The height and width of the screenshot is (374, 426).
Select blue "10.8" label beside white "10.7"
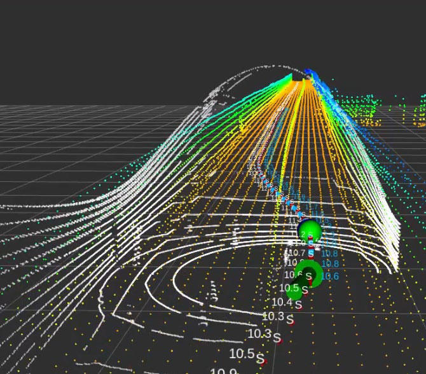329,254
